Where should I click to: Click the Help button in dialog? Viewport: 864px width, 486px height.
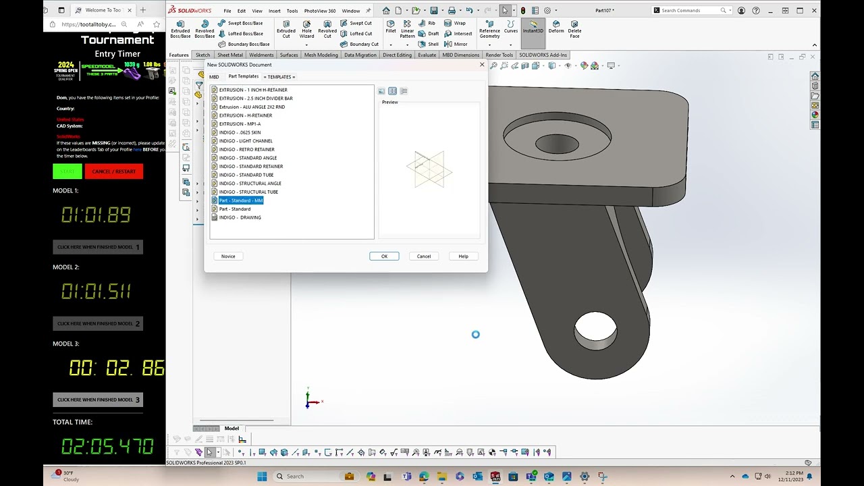pyautogui.click(x=463, y=256)
